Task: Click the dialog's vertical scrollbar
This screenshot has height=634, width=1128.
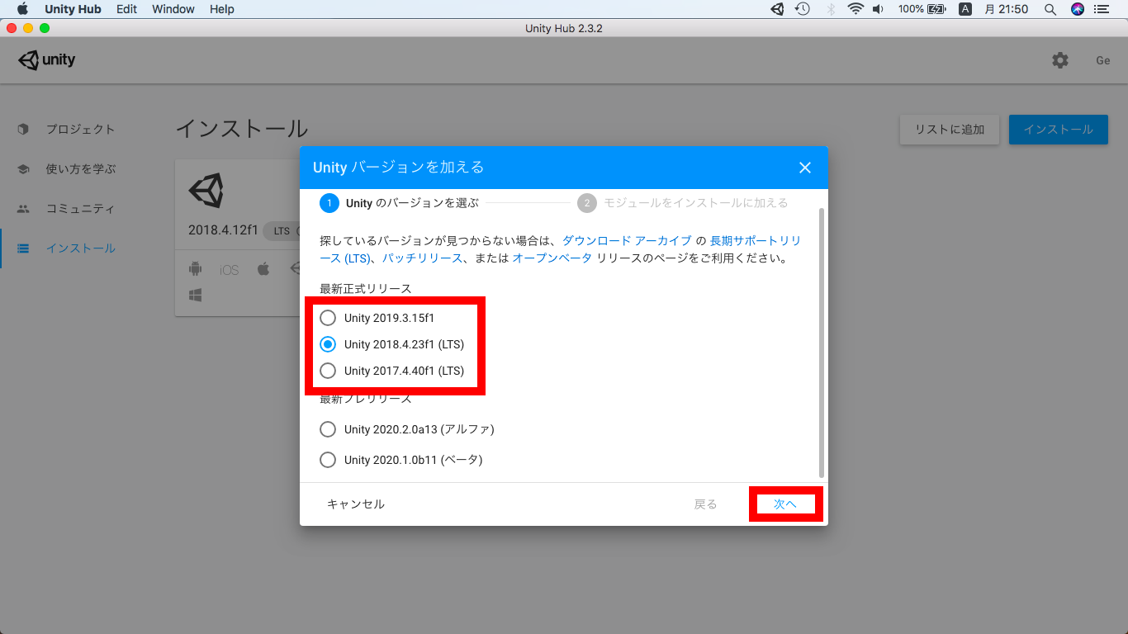Action: click(x=821, y=342)
